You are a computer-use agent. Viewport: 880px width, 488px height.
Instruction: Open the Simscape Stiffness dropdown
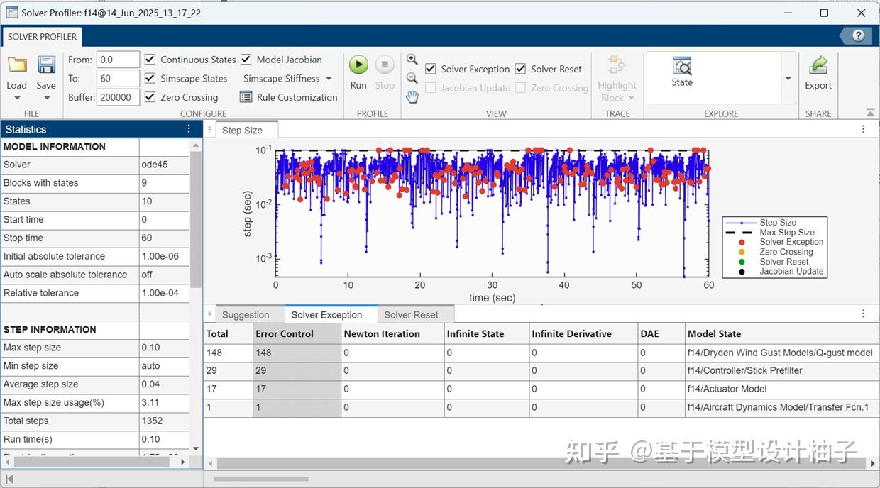point(328,78)
